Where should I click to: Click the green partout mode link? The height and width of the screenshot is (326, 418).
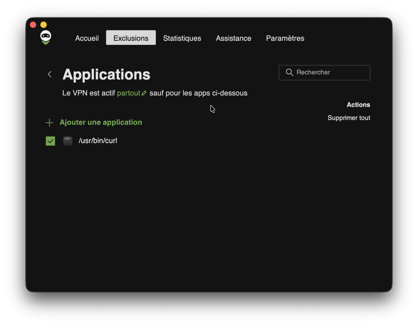pos(128,93)
